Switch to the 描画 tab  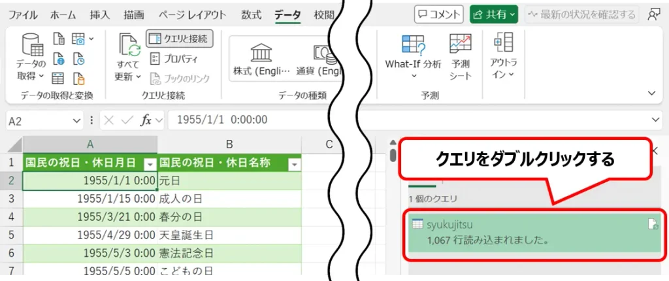coord(134,14)
